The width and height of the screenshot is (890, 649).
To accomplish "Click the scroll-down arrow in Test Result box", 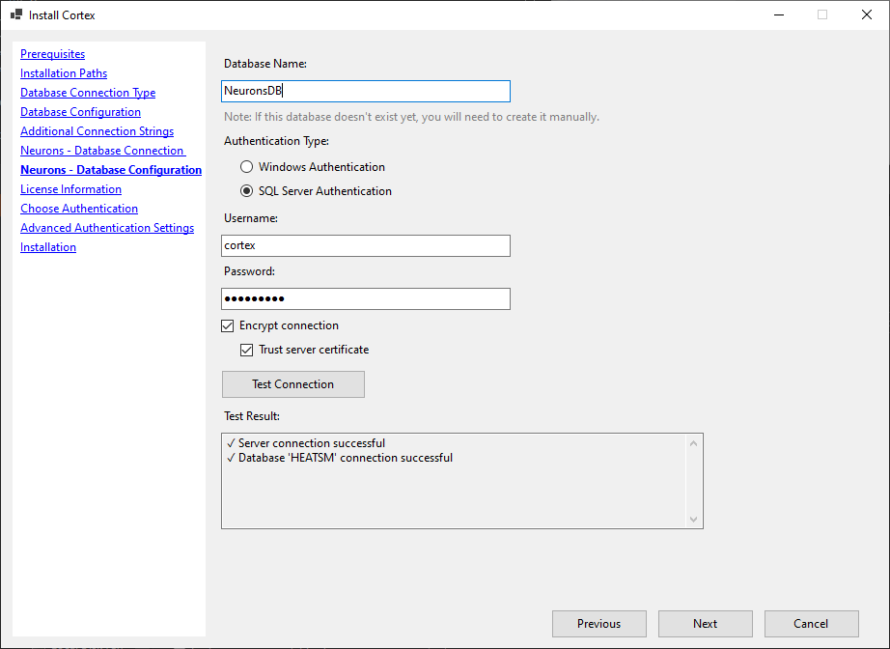I will (694, 520).
